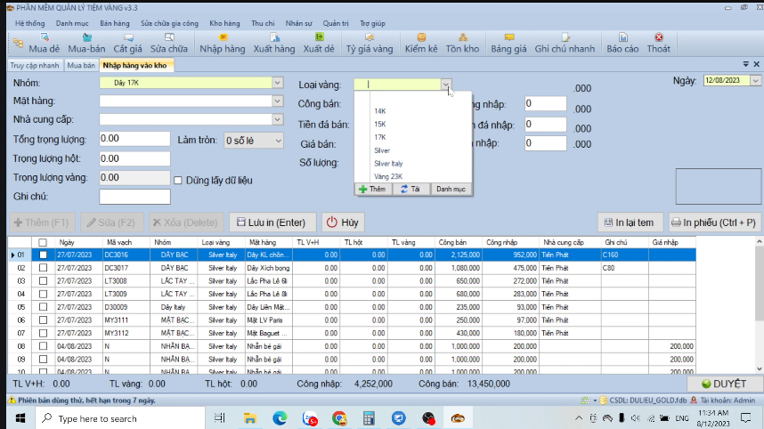This screenshot has height=429, width=764.
Task: Check the checkbox for row 06
Action: coord(43,320)
